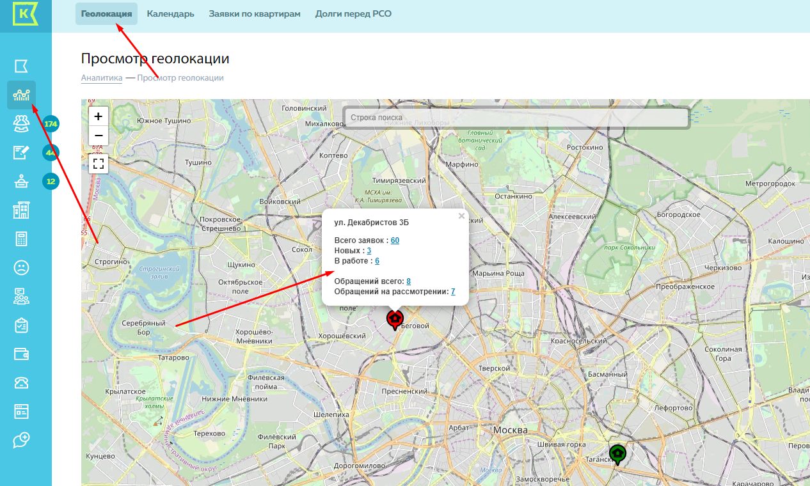Open the telephone section icon
The width and height of the screenshot is (810, 486).
click(x=21, y=382)
